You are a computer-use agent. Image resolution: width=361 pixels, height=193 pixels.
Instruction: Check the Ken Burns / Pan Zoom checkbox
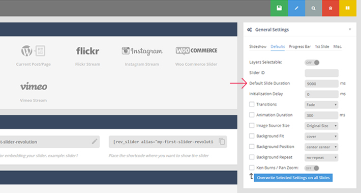point(252,168)
